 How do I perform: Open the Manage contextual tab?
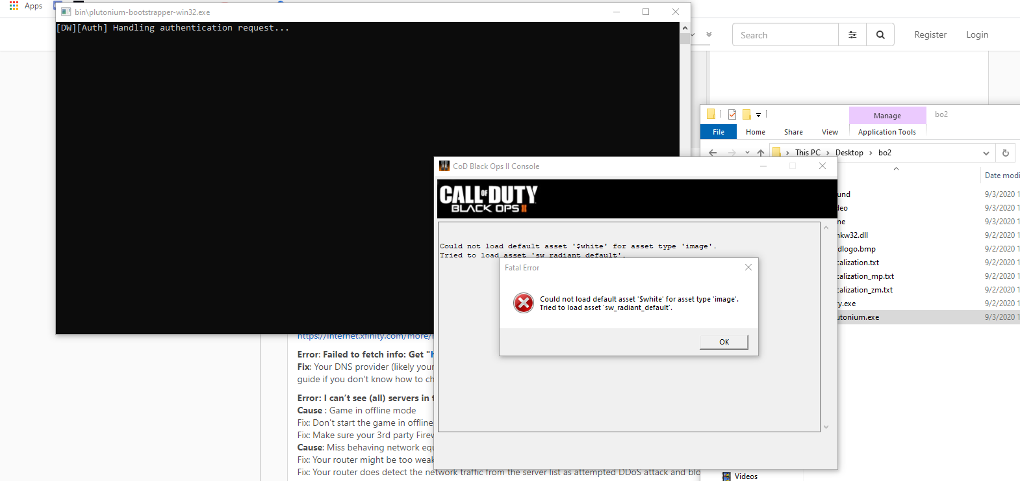pyautogui.click(x=887, y=116)
